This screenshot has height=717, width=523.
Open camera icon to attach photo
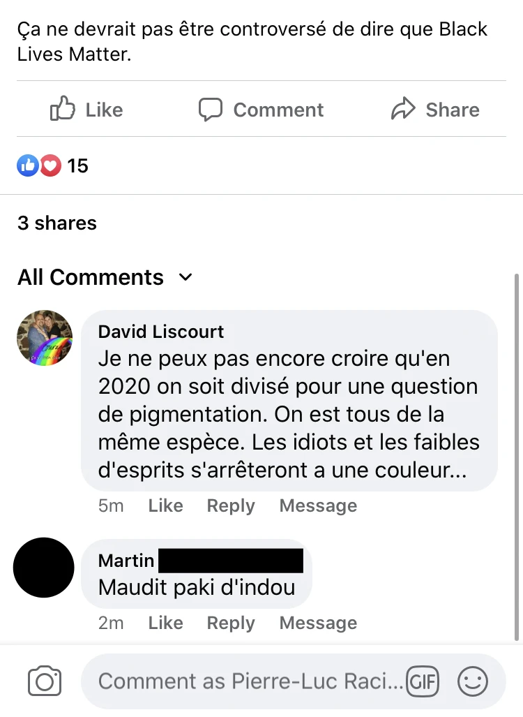[x=45, y=681]
